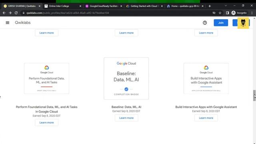Click the owl avatar overlay image
Screen dimensions: 256x144
(x=243, y=23)
